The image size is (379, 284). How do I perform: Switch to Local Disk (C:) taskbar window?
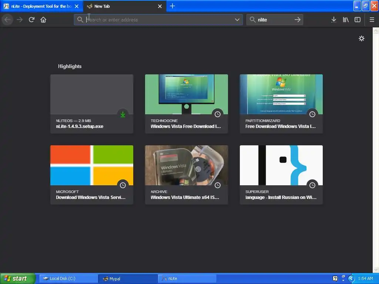pyautogui.click(x=68, y=278)
